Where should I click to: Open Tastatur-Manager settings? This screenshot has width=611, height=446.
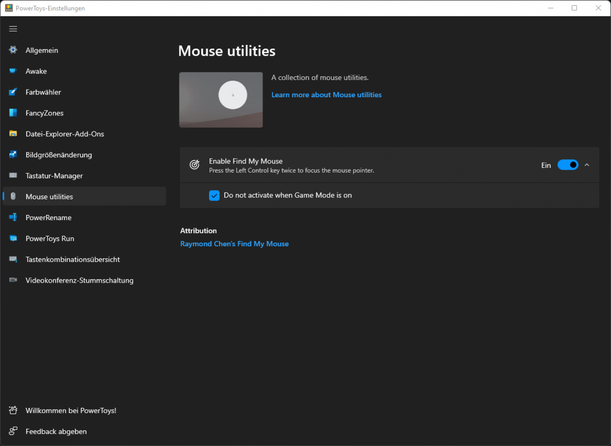84,176
